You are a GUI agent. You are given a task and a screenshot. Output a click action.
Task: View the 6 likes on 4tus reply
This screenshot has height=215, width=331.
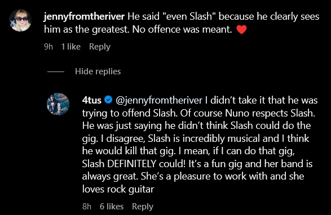[112, 207]
